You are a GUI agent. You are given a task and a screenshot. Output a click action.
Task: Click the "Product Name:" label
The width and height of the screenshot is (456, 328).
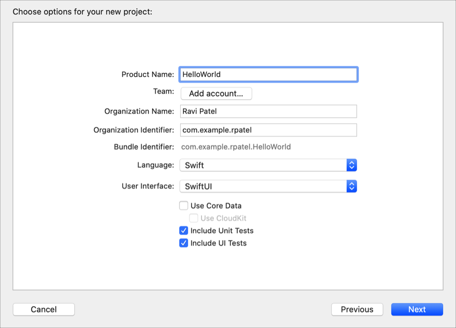[x=148, y=74]
